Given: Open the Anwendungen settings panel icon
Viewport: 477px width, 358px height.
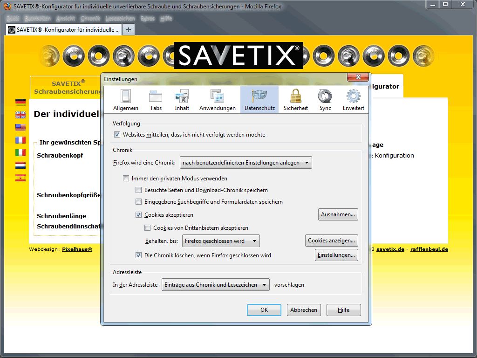Looking at the screenshot, I should click(217, 100).
